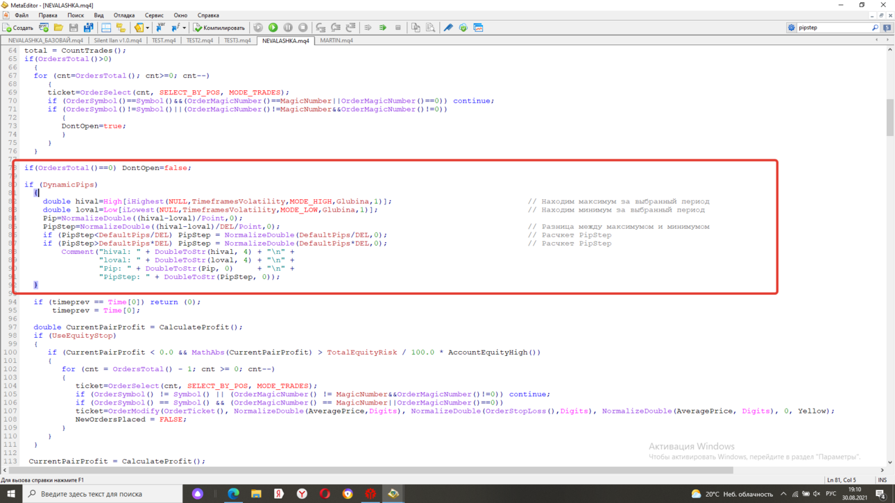Toggle the Navigator panel icon
The height and width of the screenshot is (503, 895).
point(106,28)
